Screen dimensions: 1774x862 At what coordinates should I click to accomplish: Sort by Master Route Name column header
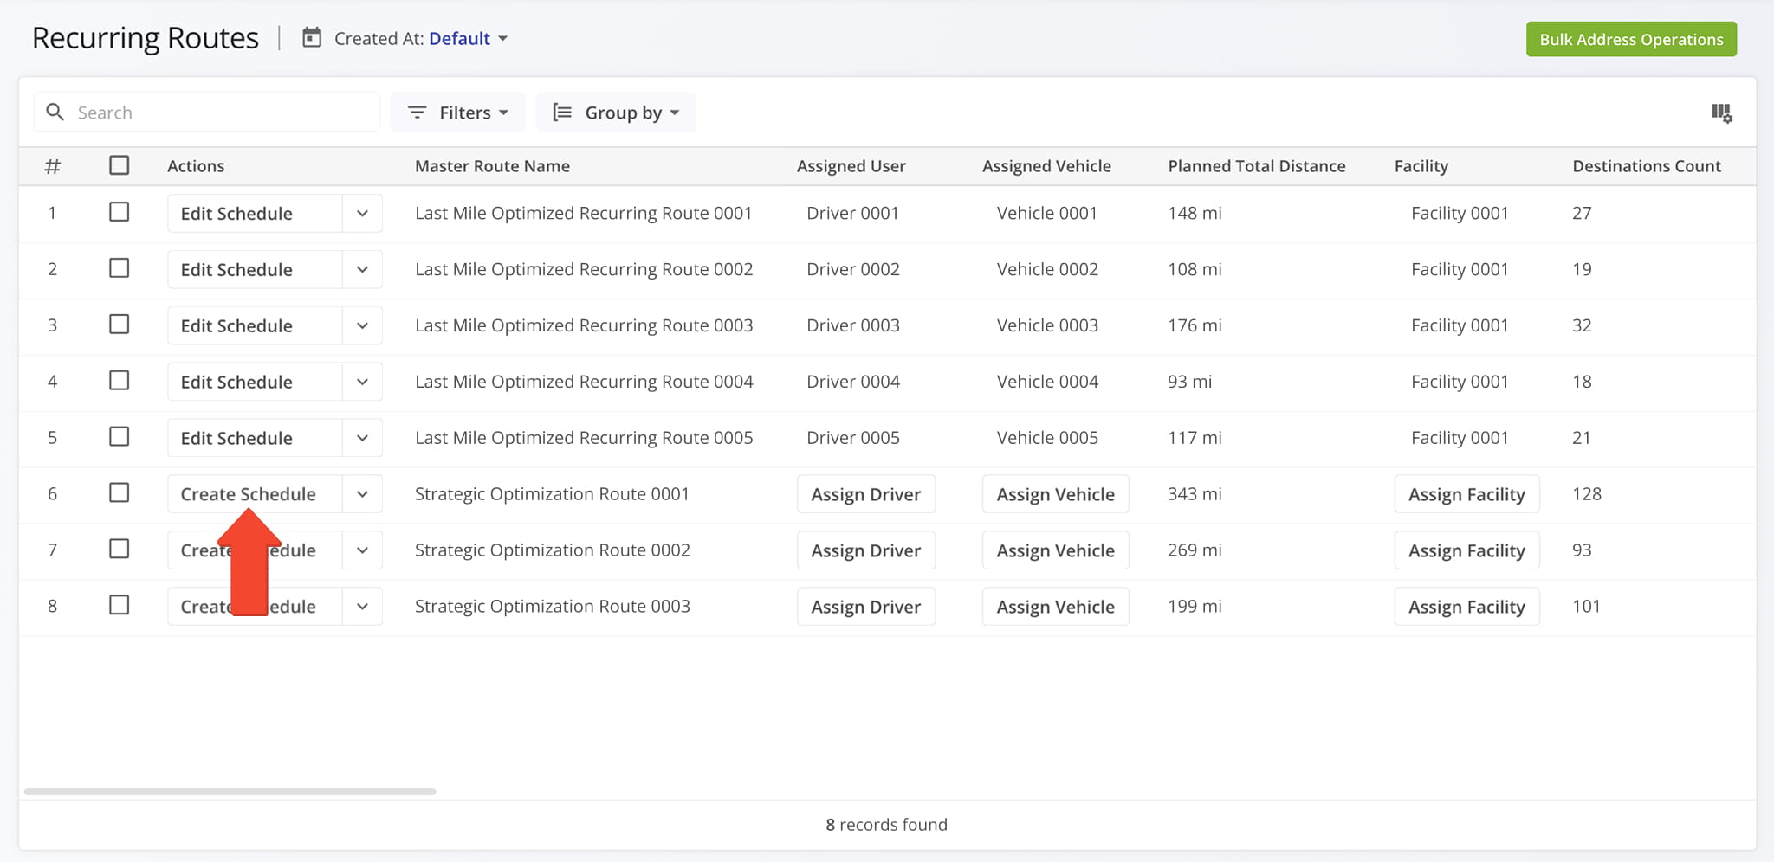[x=492, y=166]
